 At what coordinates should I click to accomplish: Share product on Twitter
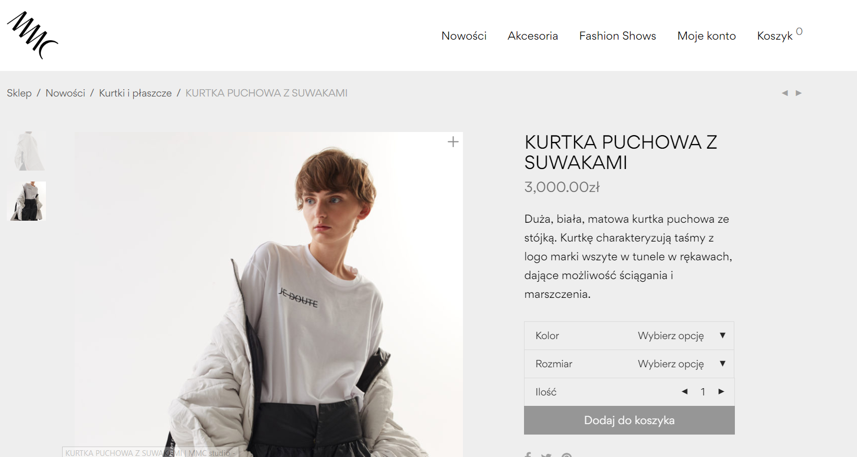(x=546, y=455)
